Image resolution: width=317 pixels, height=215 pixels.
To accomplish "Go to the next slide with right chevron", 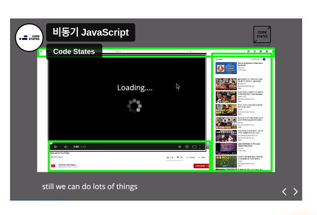I will point(296,192).
